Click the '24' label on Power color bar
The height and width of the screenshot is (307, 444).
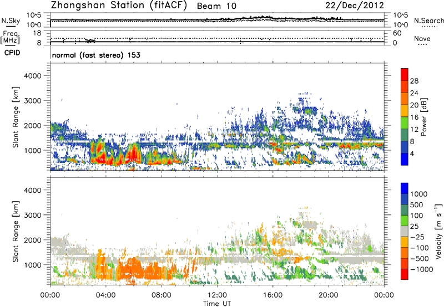pyautogui.click(x=414, y=93)
